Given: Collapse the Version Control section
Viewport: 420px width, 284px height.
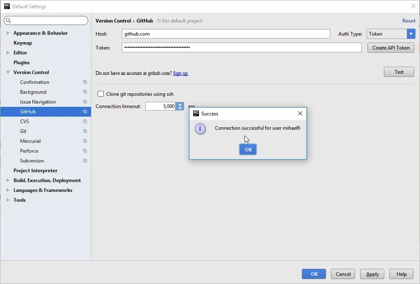Looking at the screenshot, I should point(8,72).
